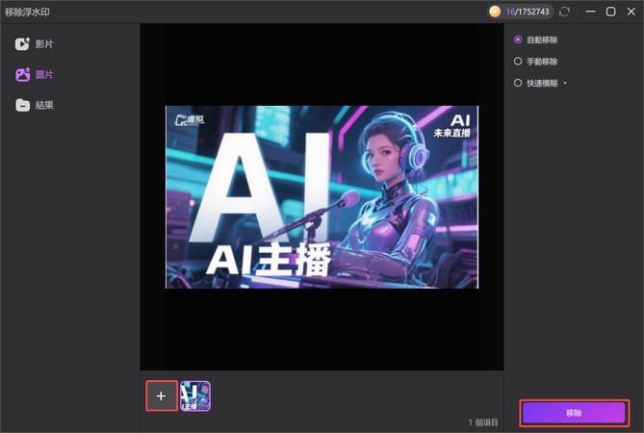
Task: Click the purple image icon in sidebar
Action: (x=22, y=74)
